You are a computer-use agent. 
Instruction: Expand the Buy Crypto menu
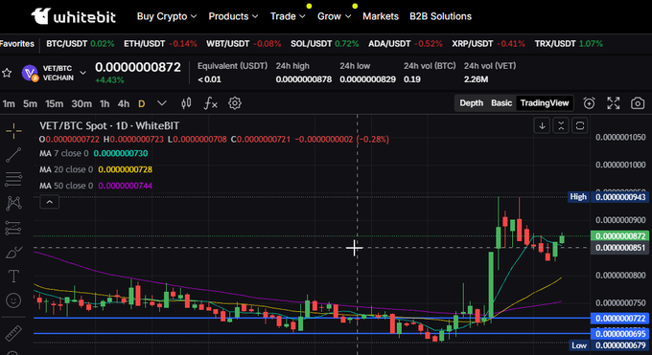pos(167,16)
